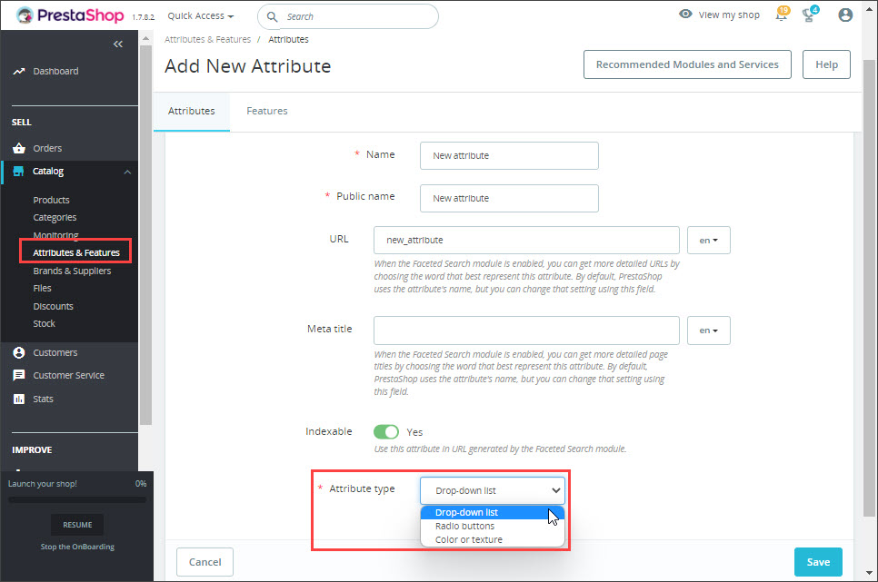Click the RESUME onboarding button

pyautogui.click(x=77, y=525)
